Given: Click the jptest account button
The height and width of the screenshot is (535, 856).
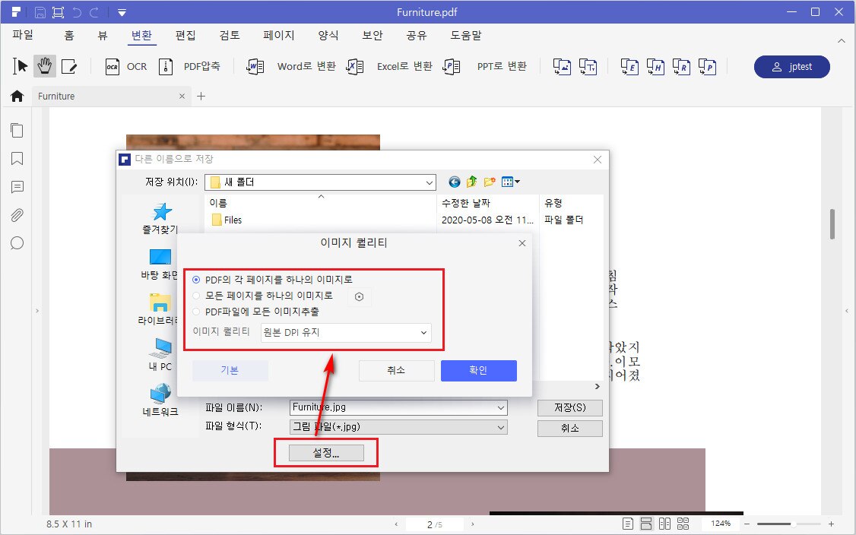Looking at the screenshot, I should tap(791, 67).
